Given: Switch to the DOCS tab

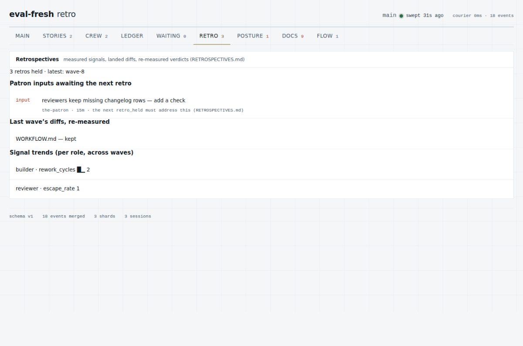Looking at the screenshot, I should tap(293, 36).
